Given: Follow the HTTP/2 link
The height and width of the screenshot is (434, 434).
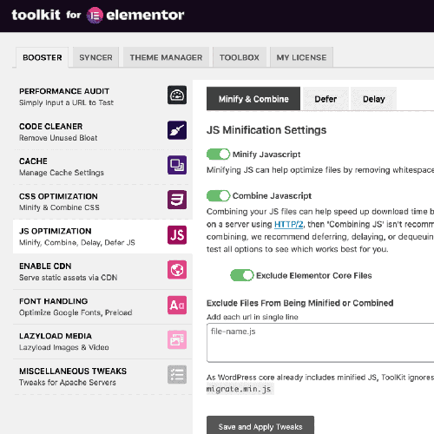Looking at the screenshot, I should (288, 224).
